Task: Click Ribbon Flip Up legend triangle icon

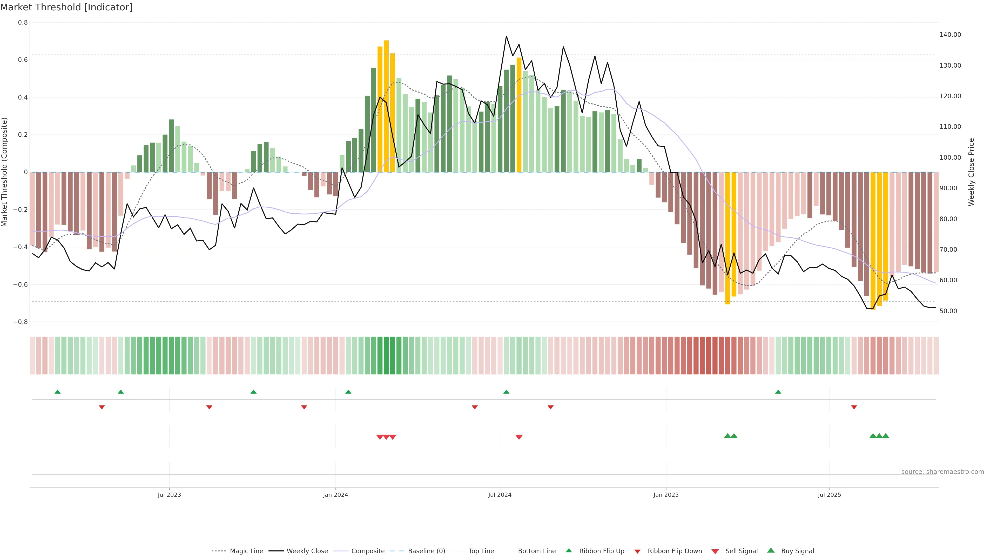Action: (569, 550)
